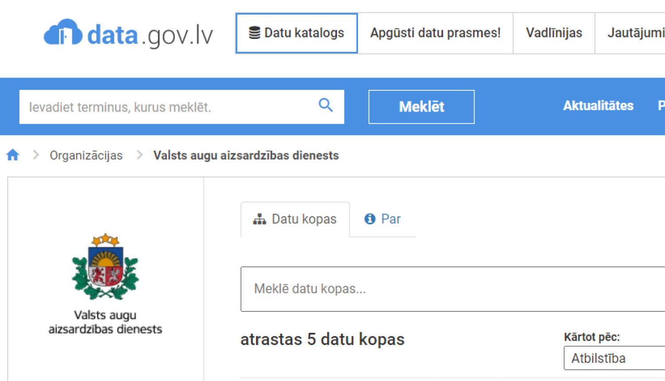665x381 pixels.
Task: Open Datu katalogs menu item
Action: pyautogui.click(x=297, y=33)
